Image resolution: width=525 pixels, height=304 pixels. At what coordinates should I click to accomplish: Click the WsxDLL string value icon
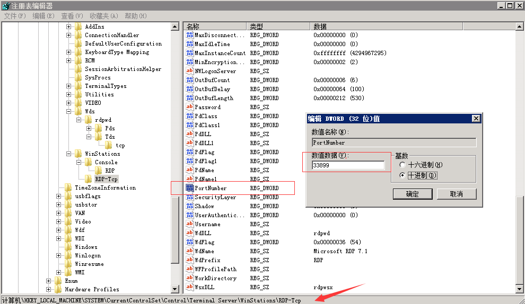[189, 287]
